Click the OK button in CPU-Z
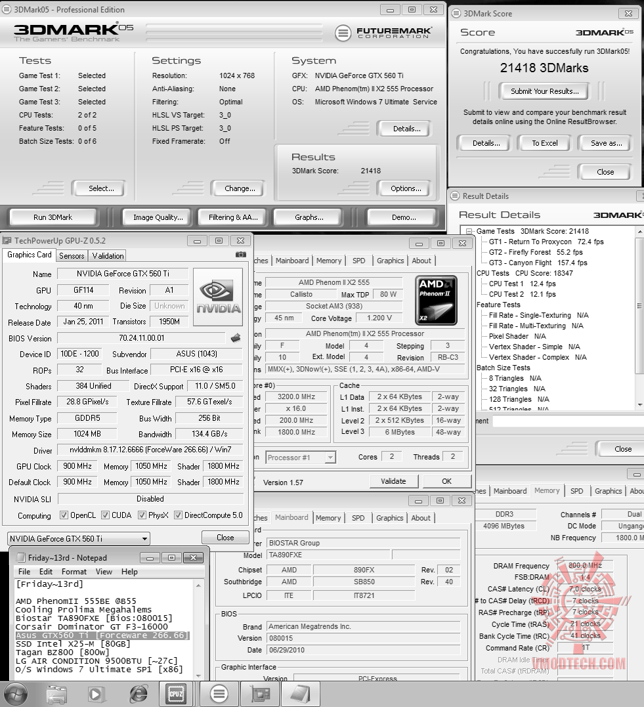The width and height of the screenshot is (644, 707). click(x=446, y=481)
